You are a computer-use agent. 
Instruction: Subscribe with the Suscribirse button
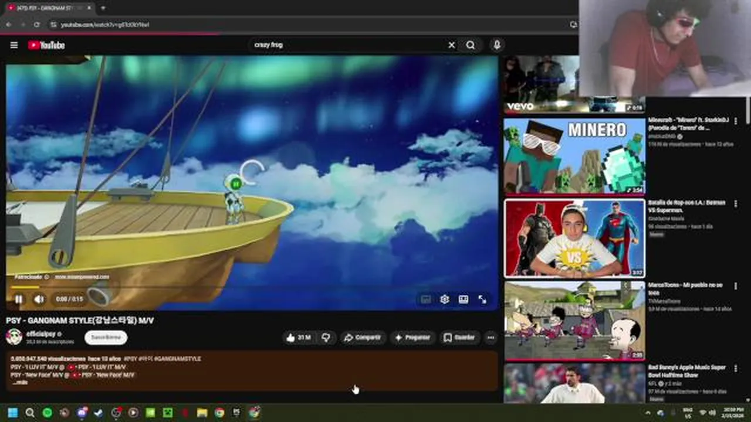(x=106, y=338)
